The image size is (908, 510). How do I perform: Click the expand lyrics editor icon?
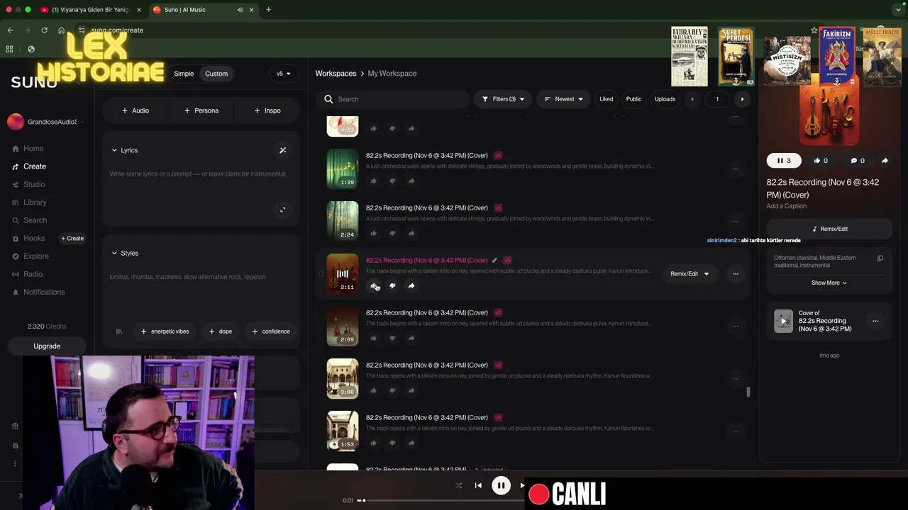click(x=282, y=210)
